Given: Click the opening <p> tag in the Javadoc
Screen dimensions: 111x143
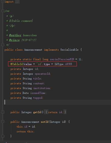Looking at the screenshot, I should 11,16.
